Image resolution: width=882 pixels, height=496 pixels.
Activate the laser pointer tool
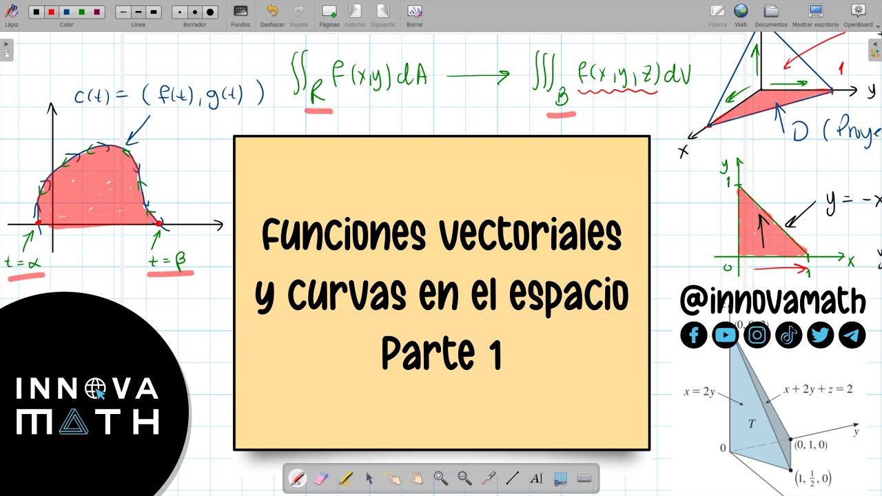pos(489,478)
